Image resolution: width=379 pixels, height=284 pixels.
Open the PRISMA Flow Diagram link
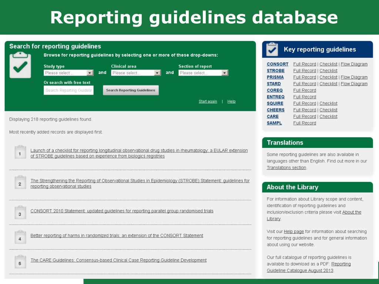[x=354, y=77]
